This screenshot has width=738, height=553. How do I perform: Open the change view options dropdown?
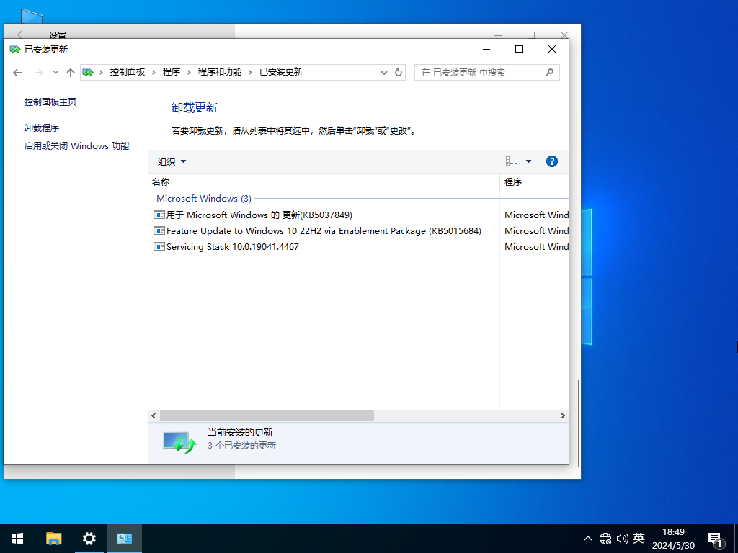coord(518,161)
